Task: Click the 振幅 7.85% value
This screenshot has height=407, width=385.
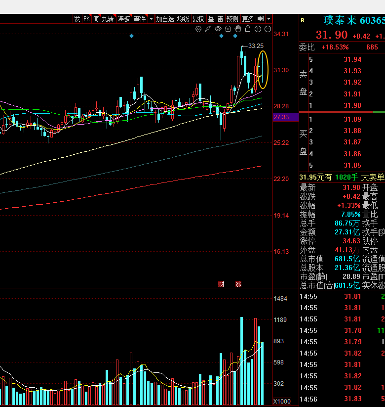Action: pyautogui.click(x=351, y=215)
